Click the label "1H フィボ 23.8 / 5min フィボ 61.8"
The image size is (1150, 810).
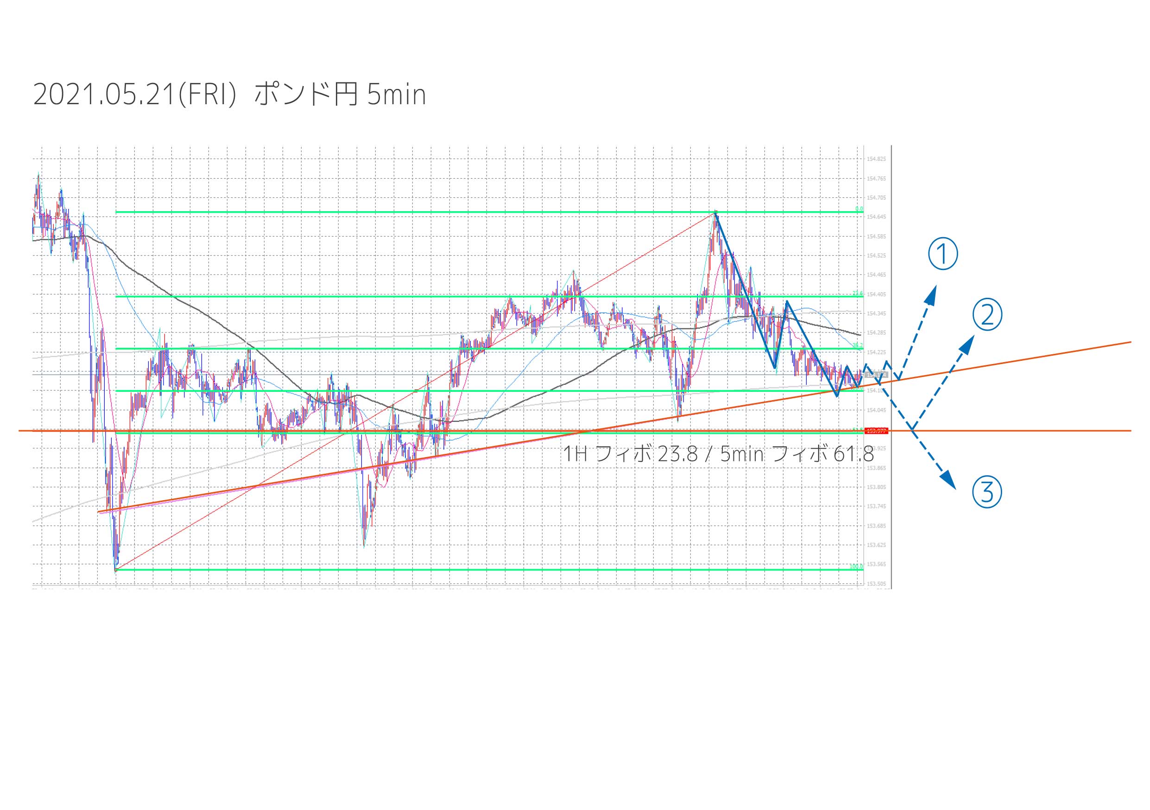click(x=718, y=454)
